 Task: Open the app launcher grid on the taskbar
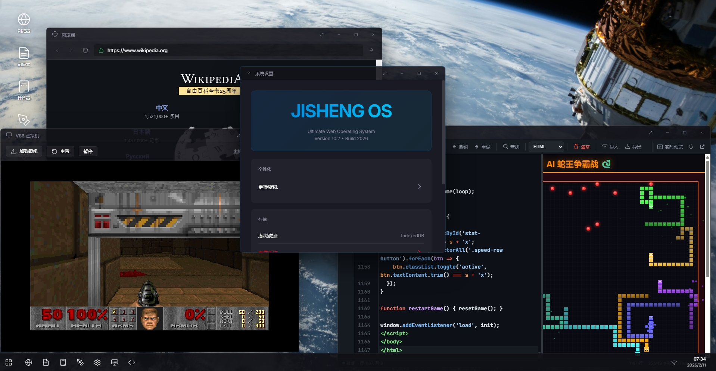(x=8, y=362)
